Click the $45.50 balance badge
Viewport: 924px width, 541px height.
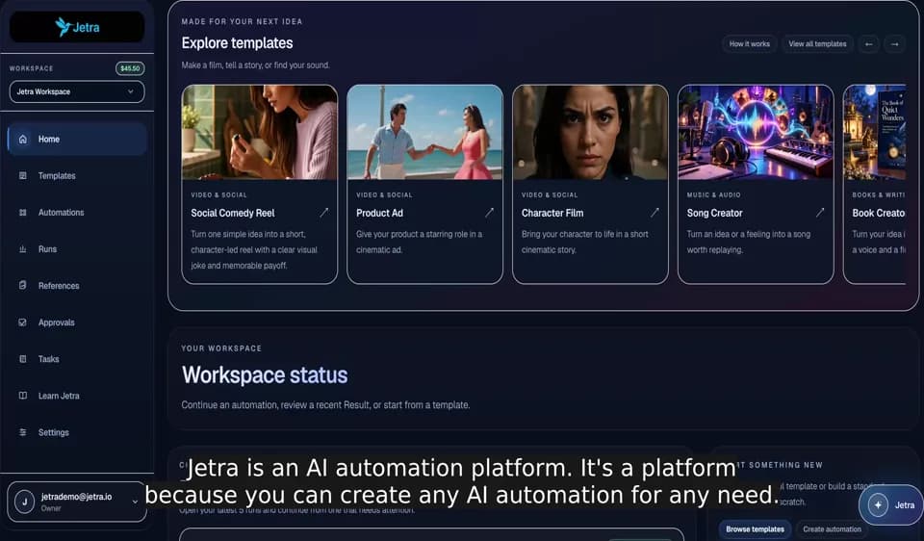point(130,68)
